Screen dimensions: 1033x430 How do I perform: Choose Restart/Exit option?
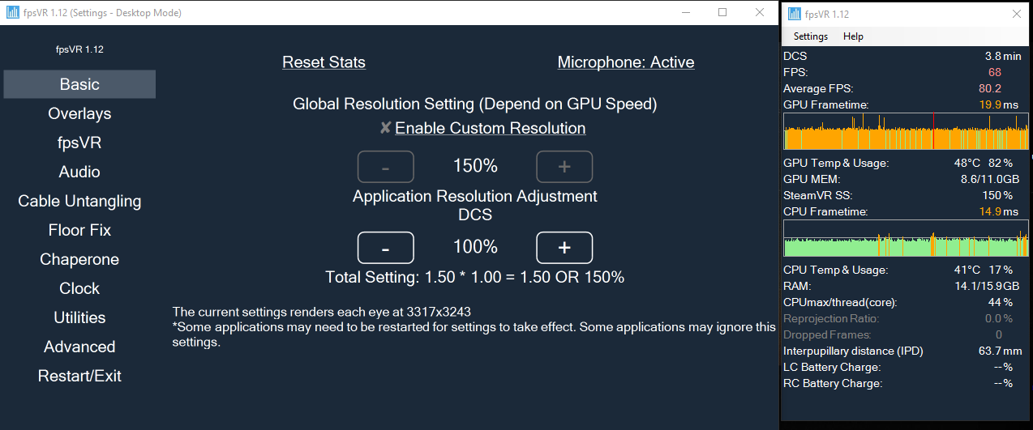(x=79, y=376)
